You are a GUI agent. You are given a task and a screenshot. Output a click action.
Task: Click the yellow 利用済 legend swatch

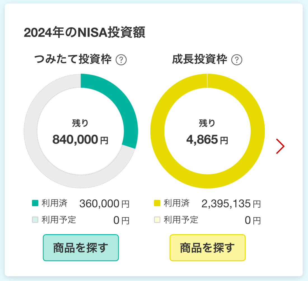[x=157, y=203]
